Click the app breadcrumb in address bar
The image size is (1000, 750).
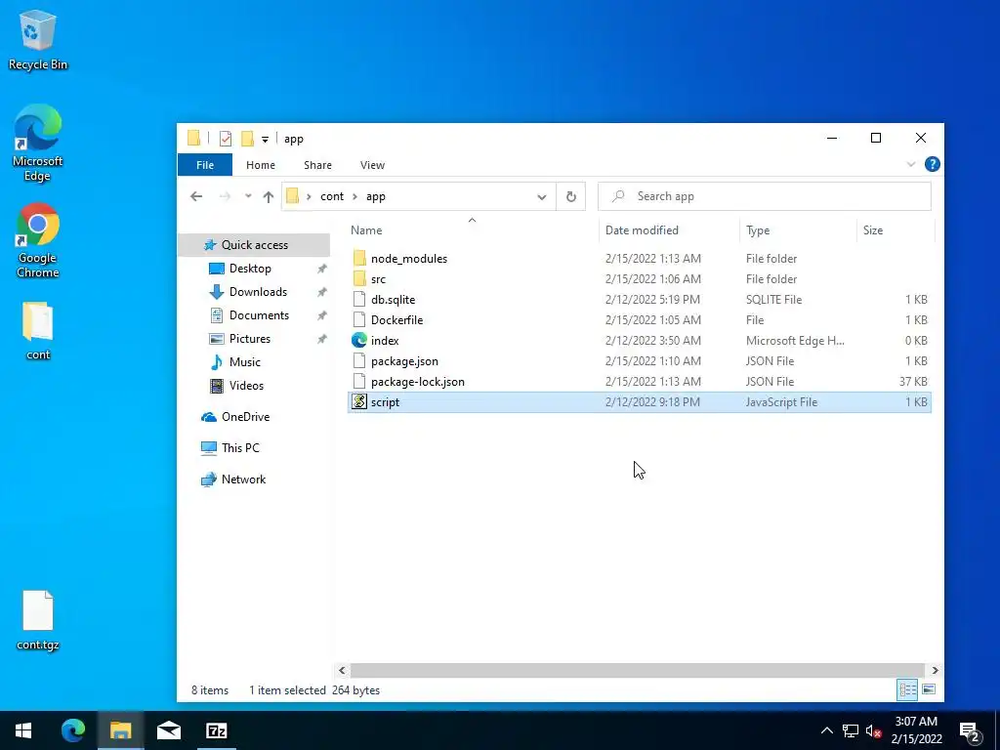click(376, 196)
